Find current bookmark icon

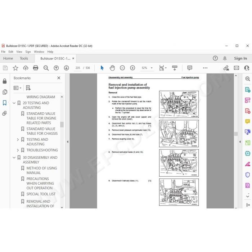(28, 88)
